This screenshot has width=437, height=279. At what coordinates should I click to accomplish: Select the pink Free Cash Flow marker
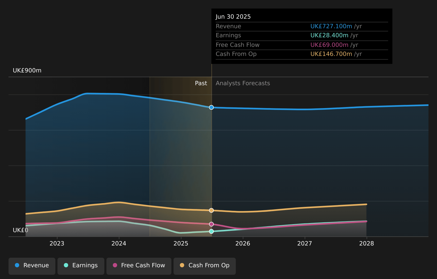tap(211, 224)
